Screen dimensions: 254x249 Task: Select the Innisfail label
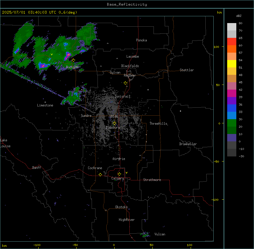coord(123,96)
